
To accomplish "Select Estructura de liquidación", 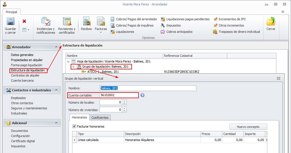I will click(x=28, y=70).
